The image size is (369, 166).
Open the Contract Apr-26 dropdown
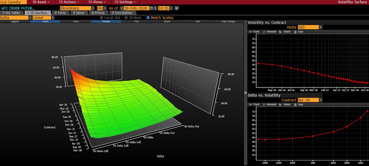[x=321, y=100]
